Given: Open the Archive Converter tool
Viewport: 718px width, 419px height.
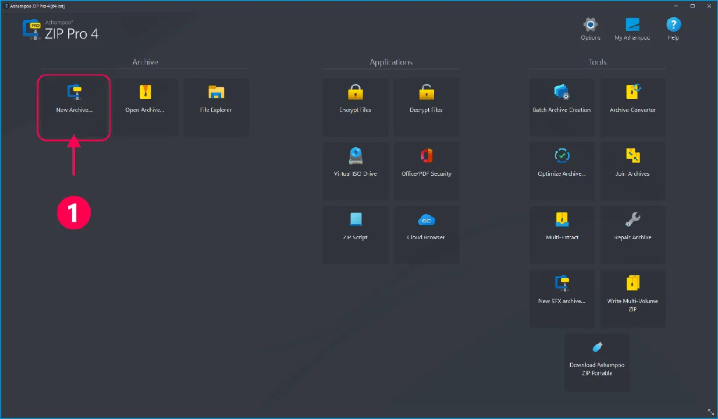Looking at the screenshot, I should pos(633,108).
